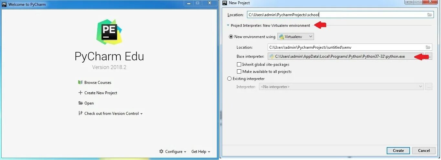
Task: Click the ellipsis button beside Base interpreter
Action: coord(429,56)
